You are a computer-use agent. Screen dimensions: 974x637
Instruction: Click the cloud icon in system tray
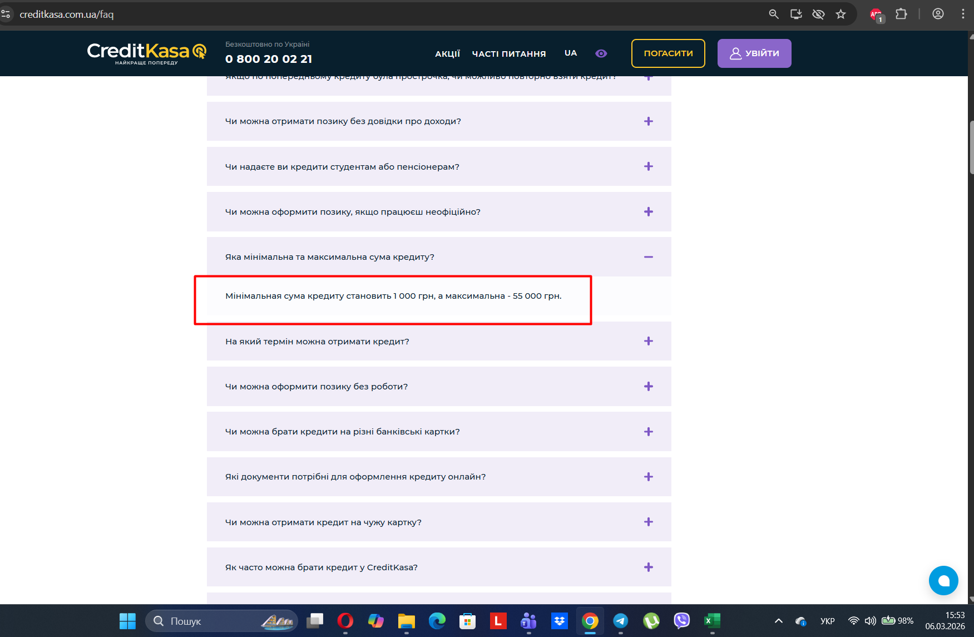[x=801, y=621]
